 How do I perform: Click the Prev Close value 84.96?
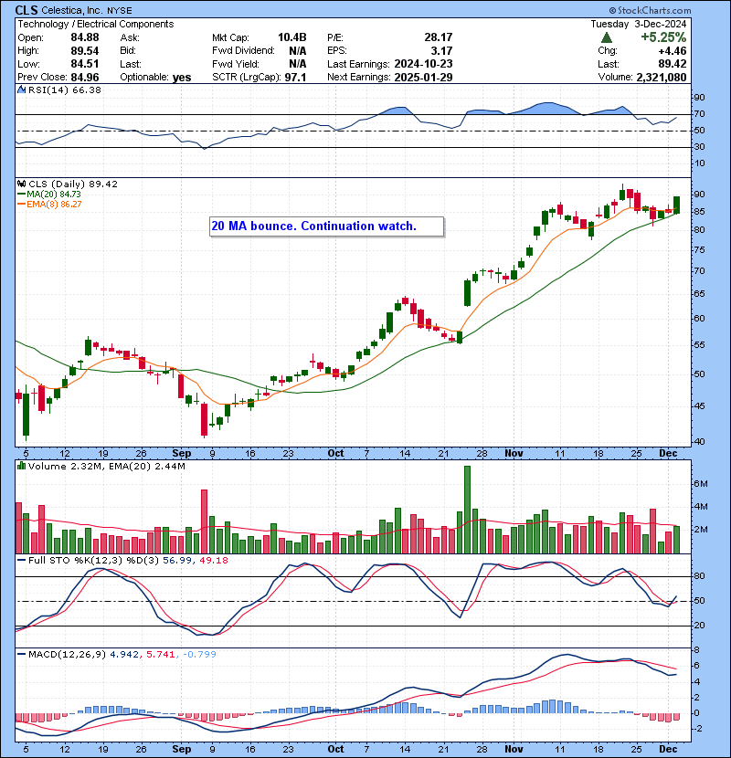[x=85, y=77]
